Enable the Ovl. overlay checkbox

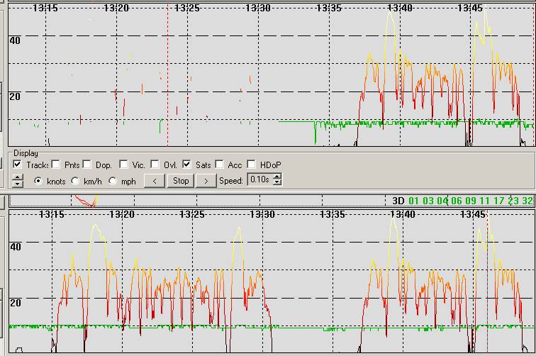pos(155,165)
